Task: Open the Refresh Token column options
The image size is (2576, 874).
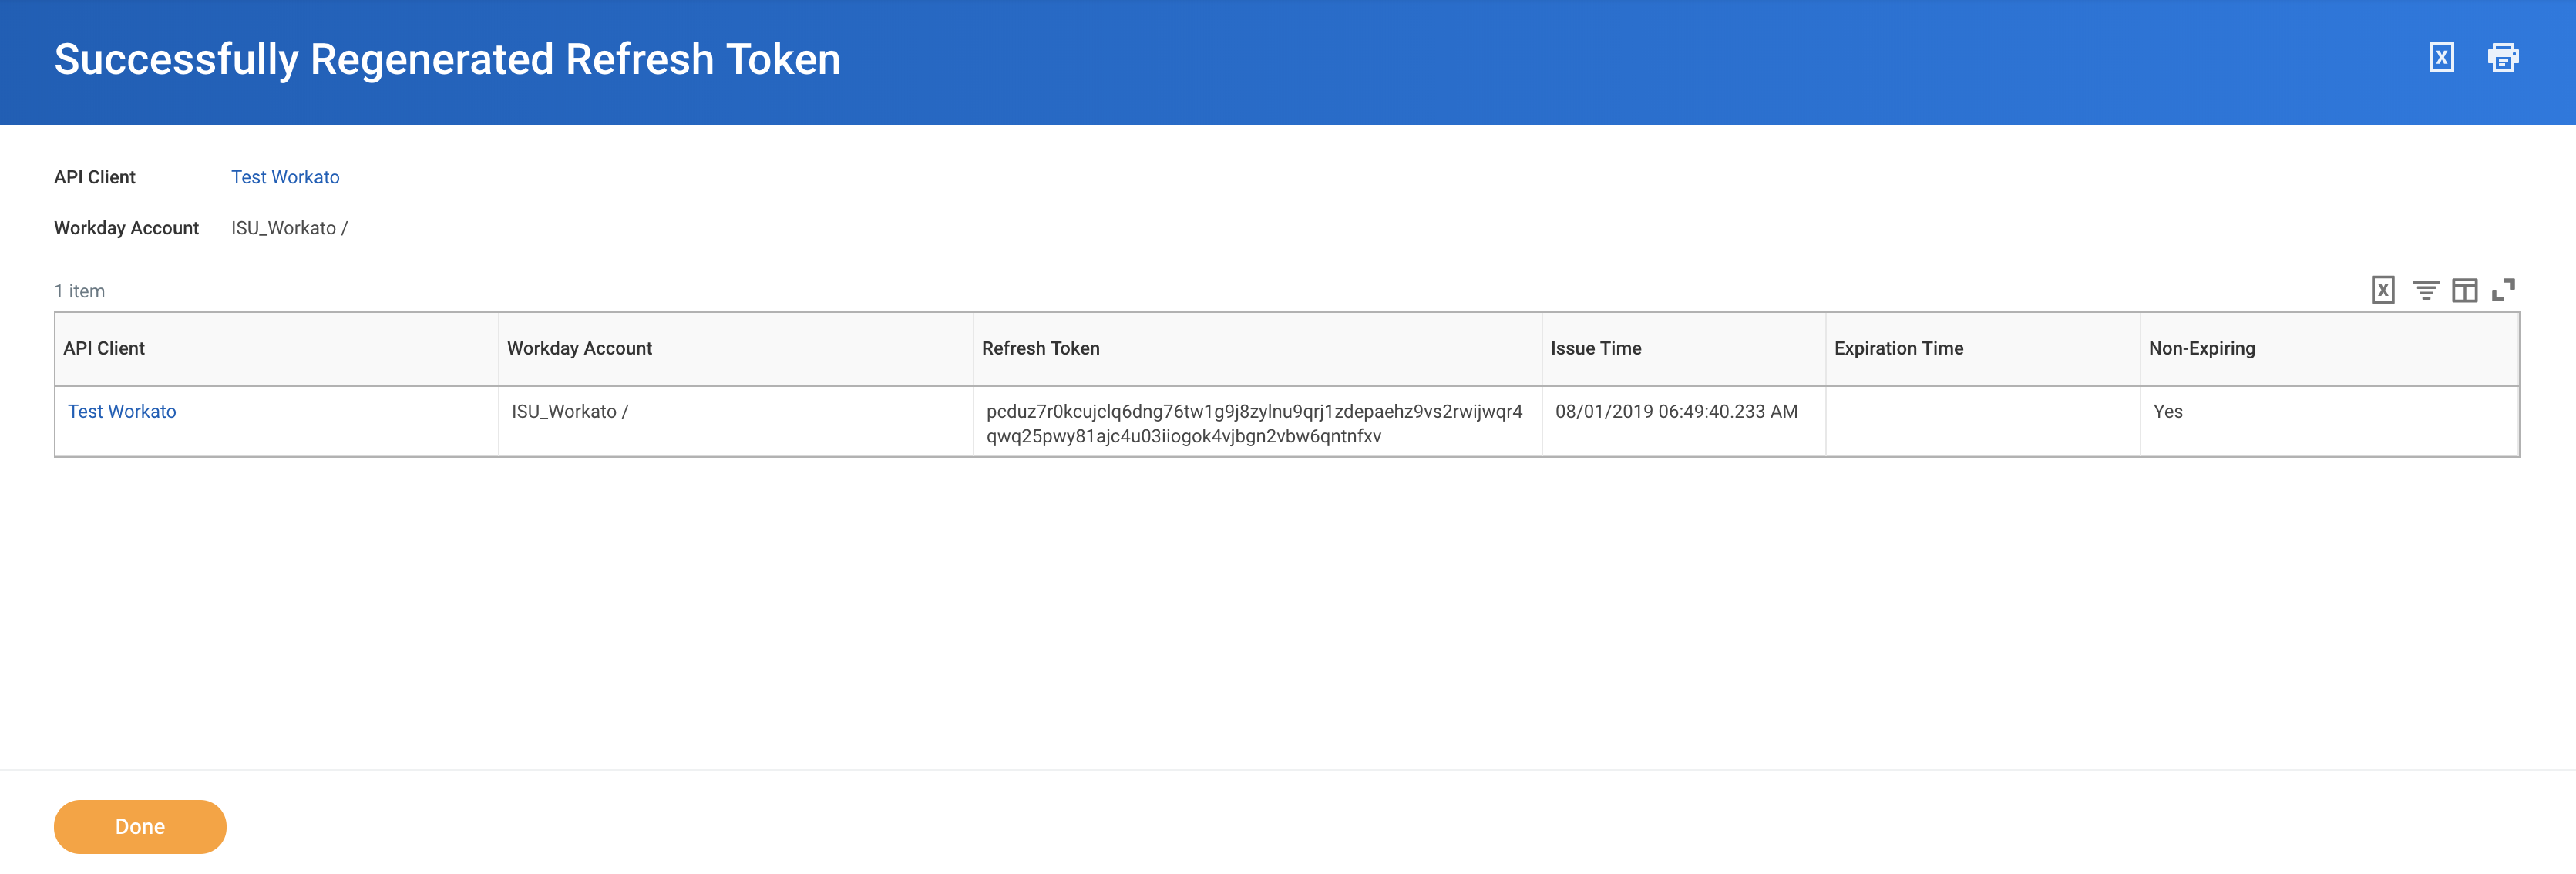Action: click(x=1041, y=348)
